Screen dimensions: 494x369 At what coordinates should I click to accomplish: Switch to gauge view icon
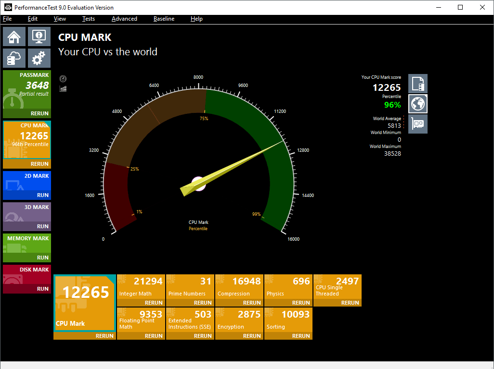[63, 79]
